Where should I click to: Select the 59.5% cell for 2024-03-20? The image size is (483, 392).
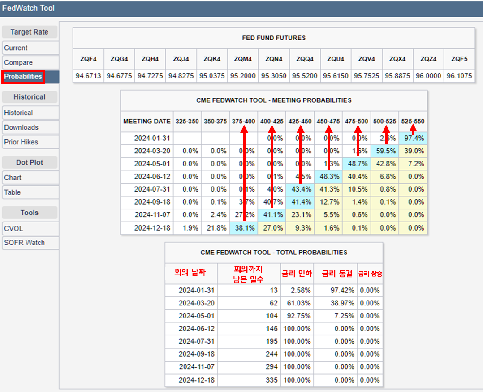(385, 151)
